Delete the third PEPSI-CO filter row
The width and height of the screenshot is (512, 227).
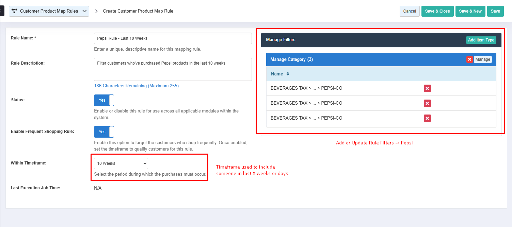[427, 118]
